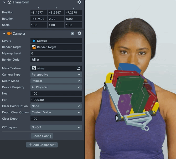This screenshot has height=159, width=176.
Task: Collapse the Camera component section
Action: [4, 34]
